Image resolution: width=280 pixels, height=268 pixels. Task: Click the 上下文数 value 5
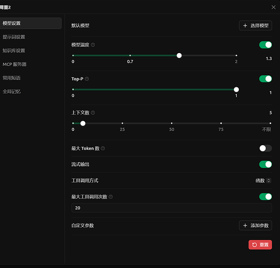tap(270, 113)
